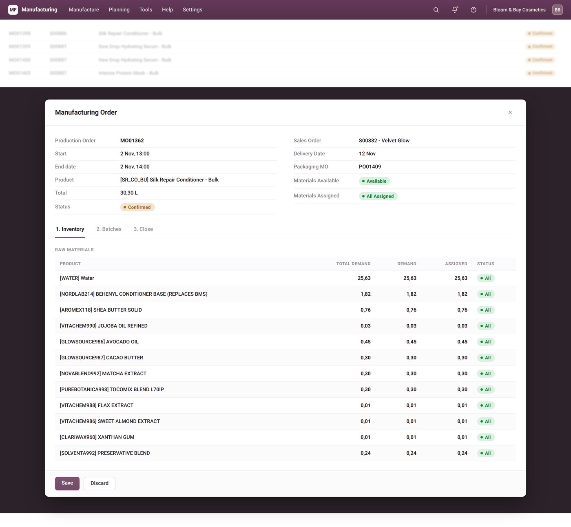This screenshot has height=527, width=571.
Task: Select the [WATER] Water row
Action: [x=285, y=278]
